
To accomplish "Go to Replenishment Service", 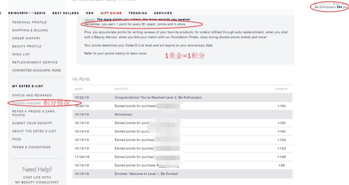I will click(35, 62).
